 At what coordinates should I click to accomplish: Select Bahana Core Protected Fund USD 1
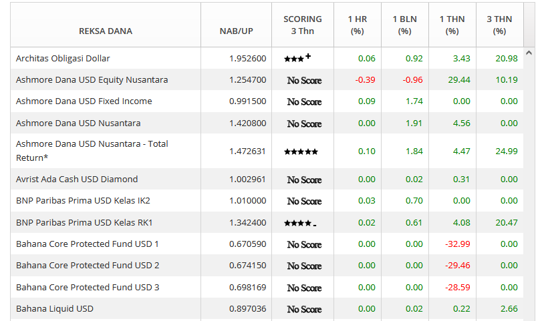[x=88, y=244]
